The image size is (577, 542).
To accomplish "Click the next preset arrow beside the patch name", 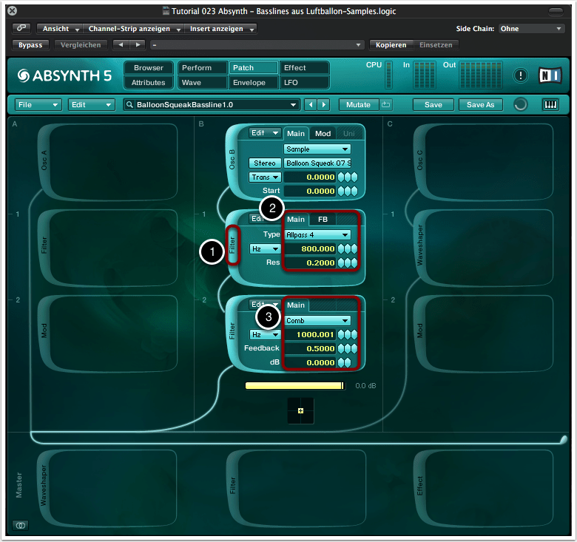I will pyautogui.click(x=324, y=105).
